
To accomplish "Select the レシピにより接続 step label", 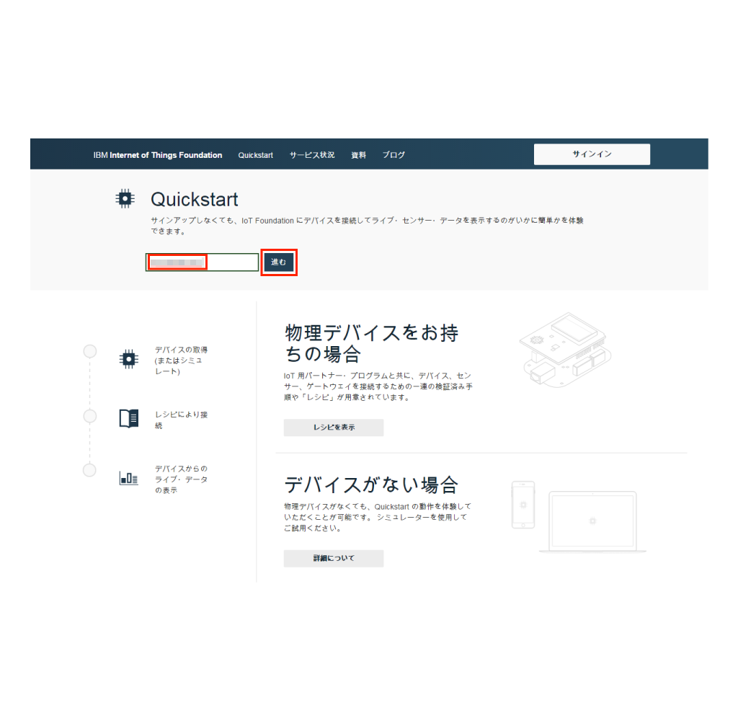I will click(181, 420).
